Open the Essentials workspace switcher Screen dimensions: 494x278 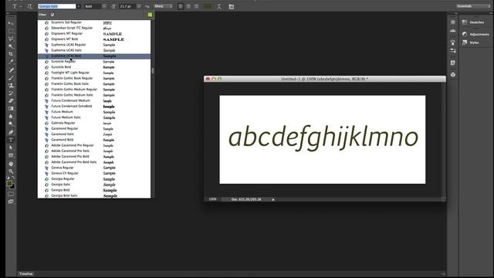[x=473, y=6]
